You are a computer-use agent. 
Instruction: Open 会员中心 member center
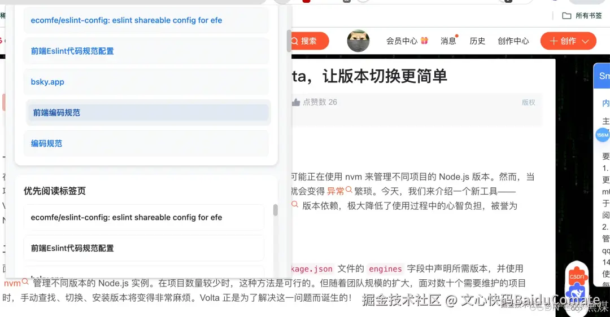pyautogui.click(x=402, y=41)
